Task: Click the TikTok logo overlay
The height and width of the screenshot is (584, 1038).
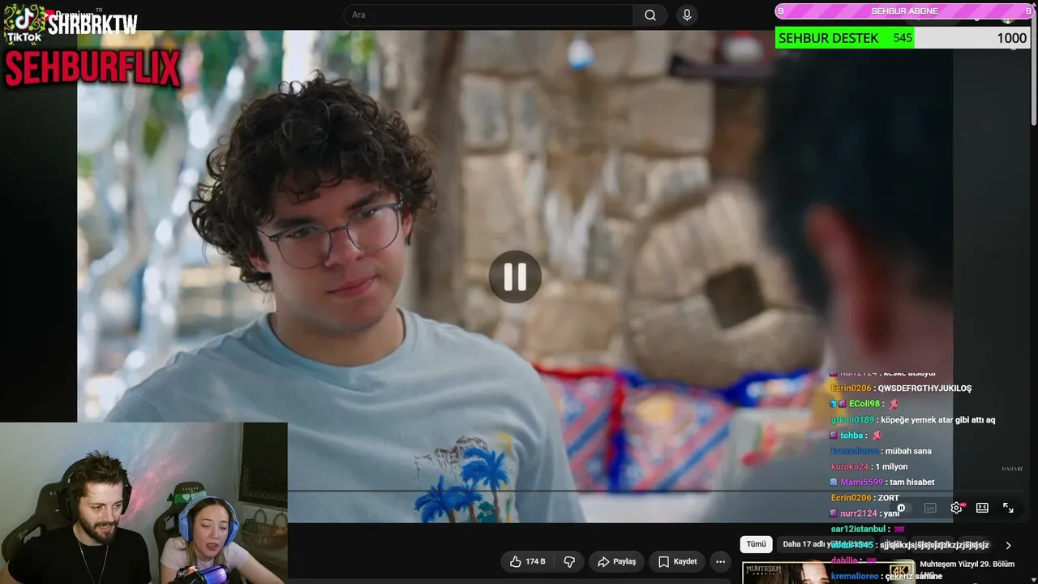Action: point(24,23)
